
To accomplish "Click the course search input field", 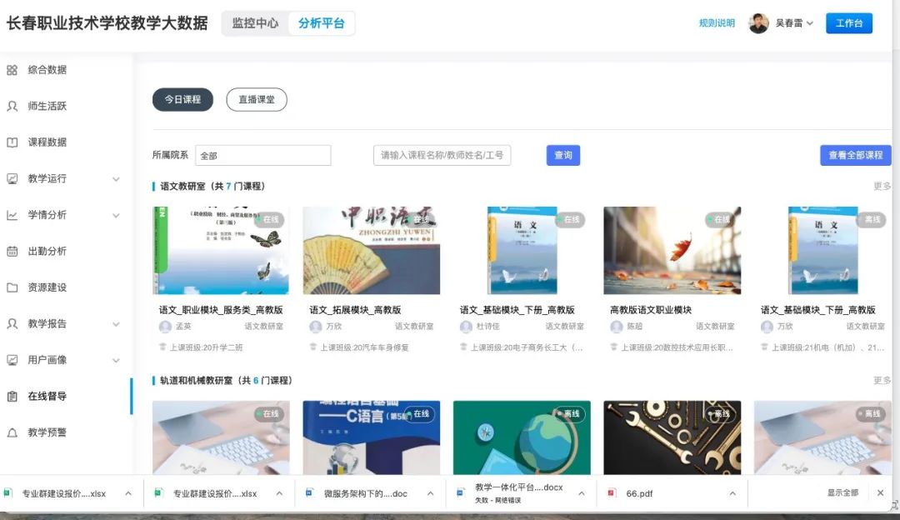I will (x=442, y=155).
